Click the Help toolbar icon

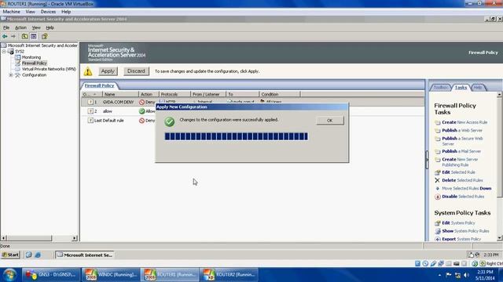point(44,36)
